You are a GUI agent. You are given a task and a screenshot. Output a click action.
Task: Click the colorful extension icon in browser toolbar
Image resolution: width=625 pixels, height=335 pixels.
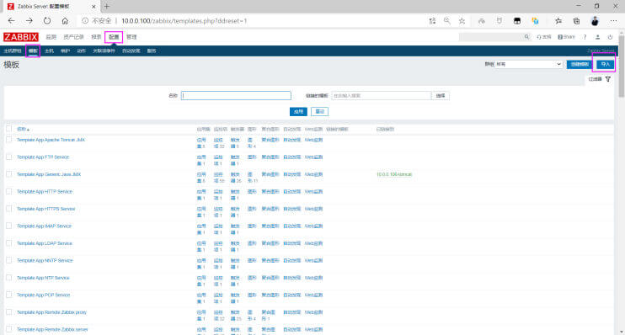pos(536,21)
